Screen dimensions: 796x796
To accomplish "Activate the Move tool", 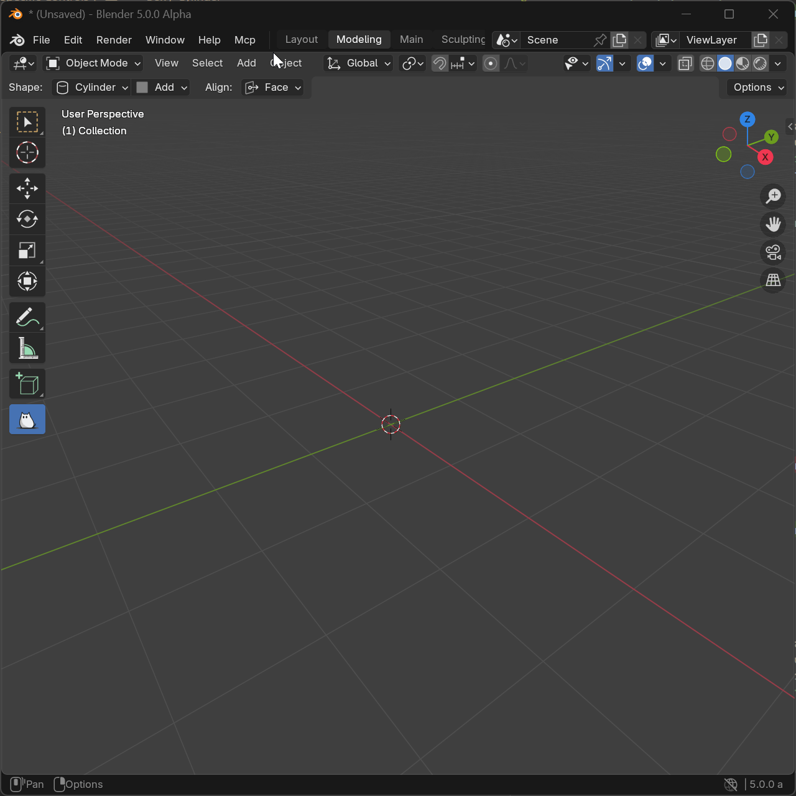I will 27,188.
